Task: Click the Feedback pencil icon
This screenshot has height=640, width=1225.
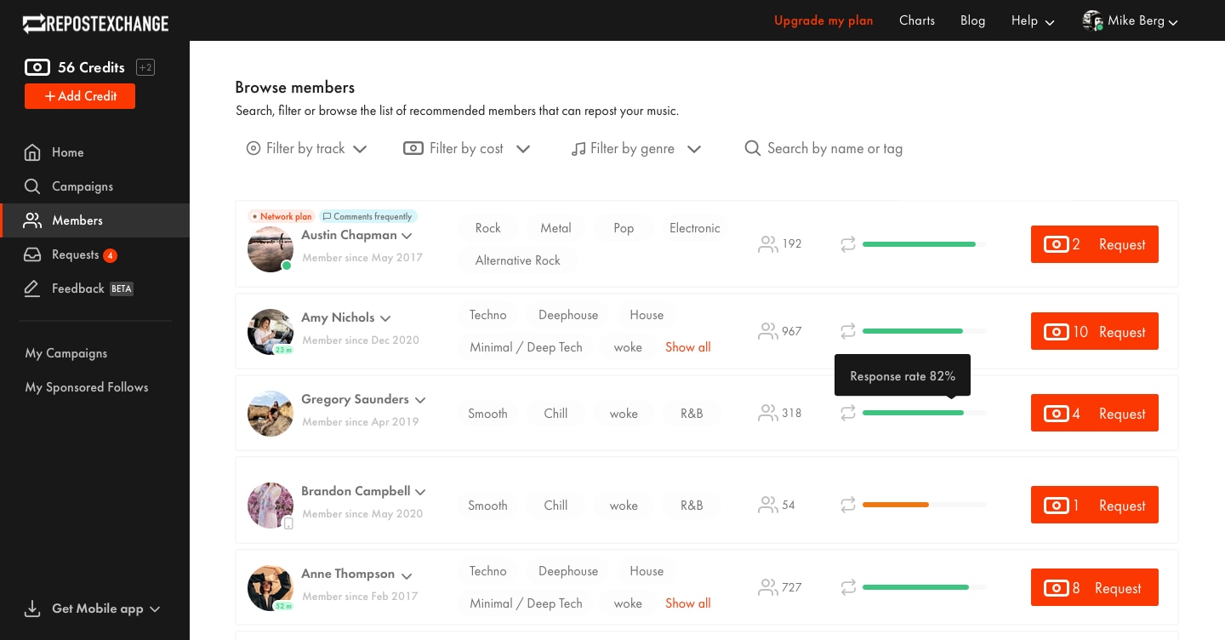Action: point(32,289)
